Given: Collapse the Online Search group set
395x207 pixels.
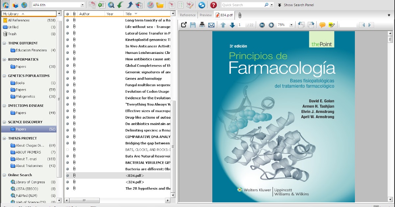Looking at the screenshot, I should click(x=5, y=175).
